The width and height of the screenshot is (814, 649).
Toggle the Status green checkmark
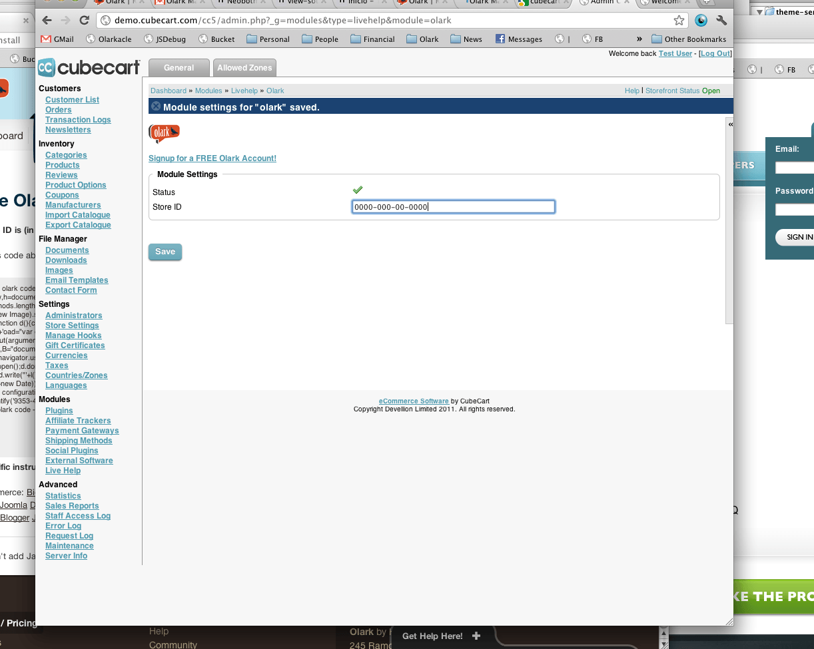[358, 190]
